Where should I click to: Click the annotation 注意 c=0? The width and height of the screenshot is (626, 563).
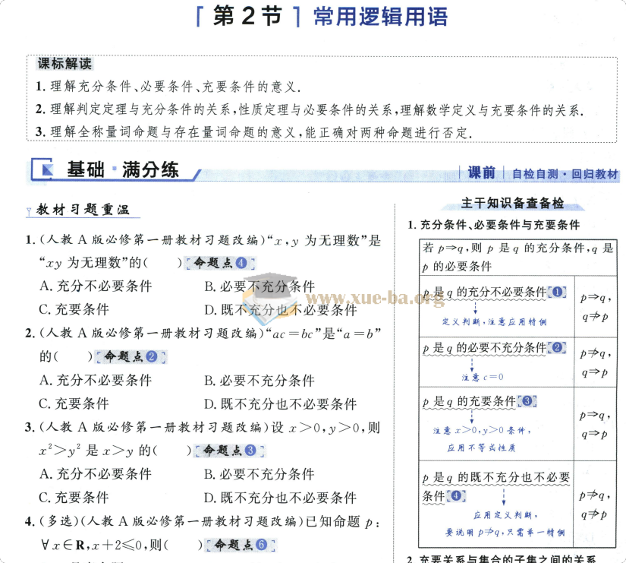[483, 377]
